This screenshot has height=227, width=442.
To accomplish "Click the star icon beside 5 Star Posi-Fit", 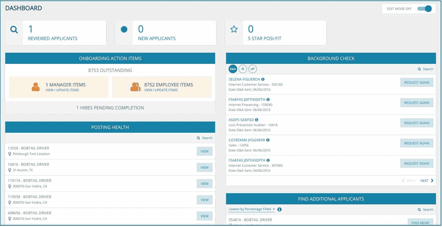I will pos(234,29).
